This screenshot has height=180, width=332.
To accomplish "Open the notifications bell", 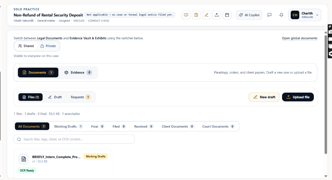I will pos(281,15).
